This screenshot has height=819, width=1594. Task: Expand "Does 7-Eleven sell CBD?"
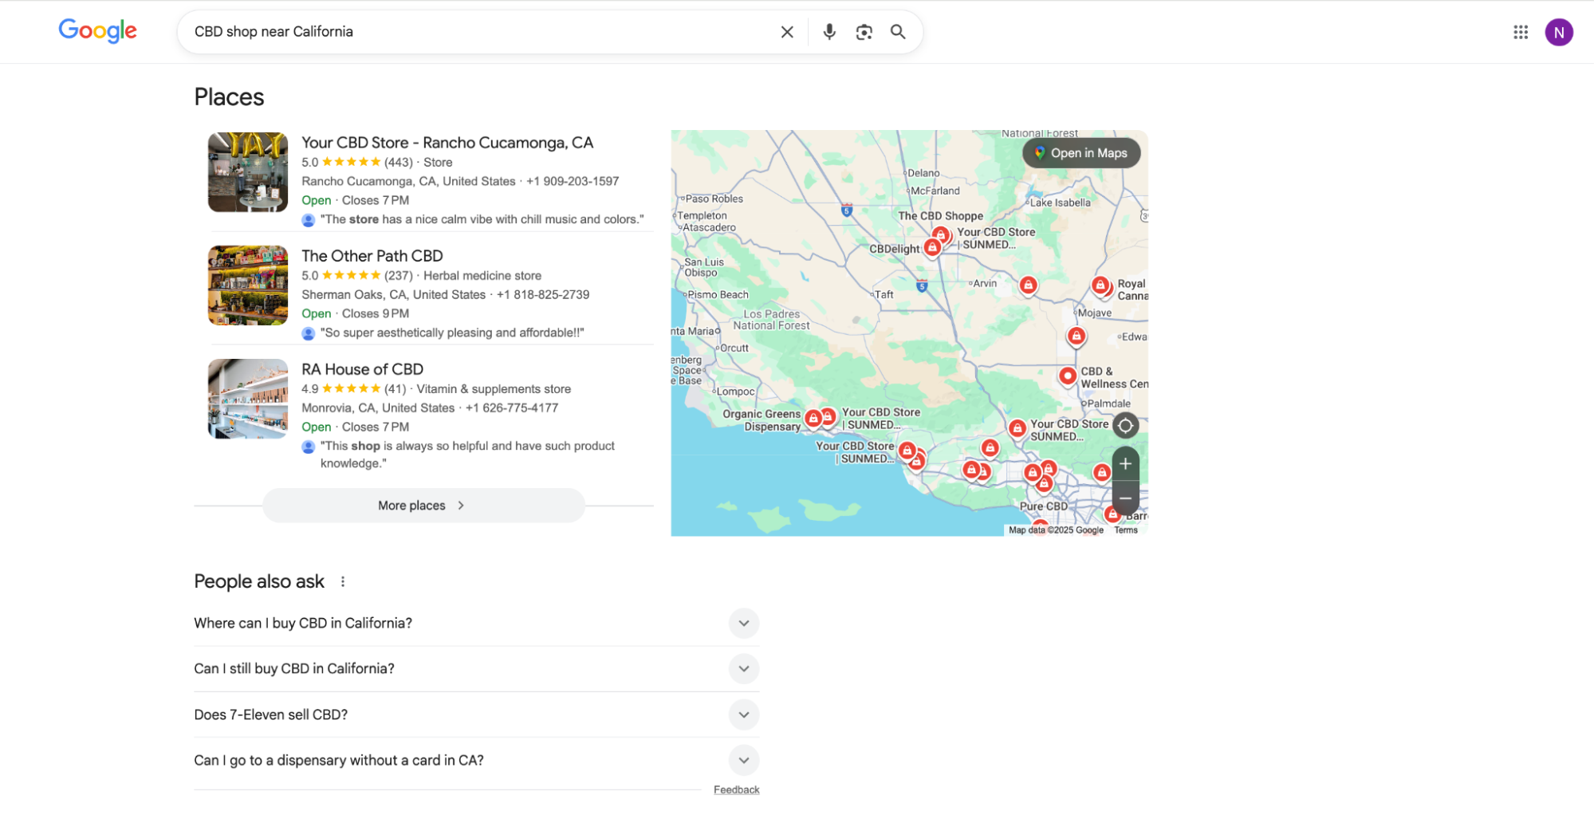pos(743,715)
